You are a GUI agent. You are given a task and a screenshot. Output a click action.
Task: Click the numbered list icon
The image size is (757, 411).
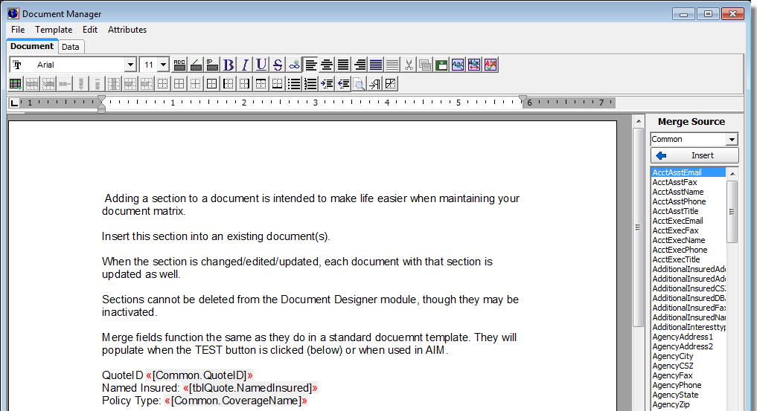tap(310, 84)
